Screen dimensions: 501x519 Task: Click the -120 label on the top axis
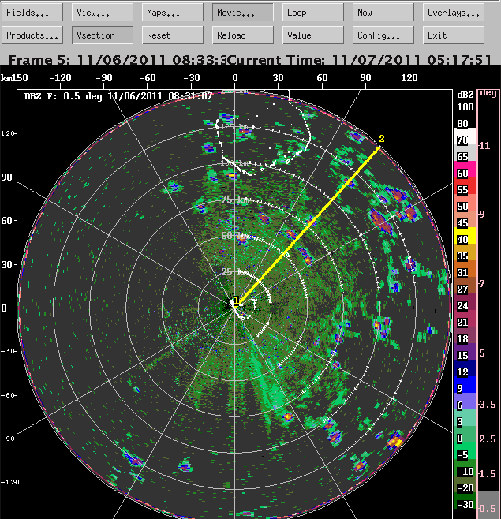(x=60, y=78)
